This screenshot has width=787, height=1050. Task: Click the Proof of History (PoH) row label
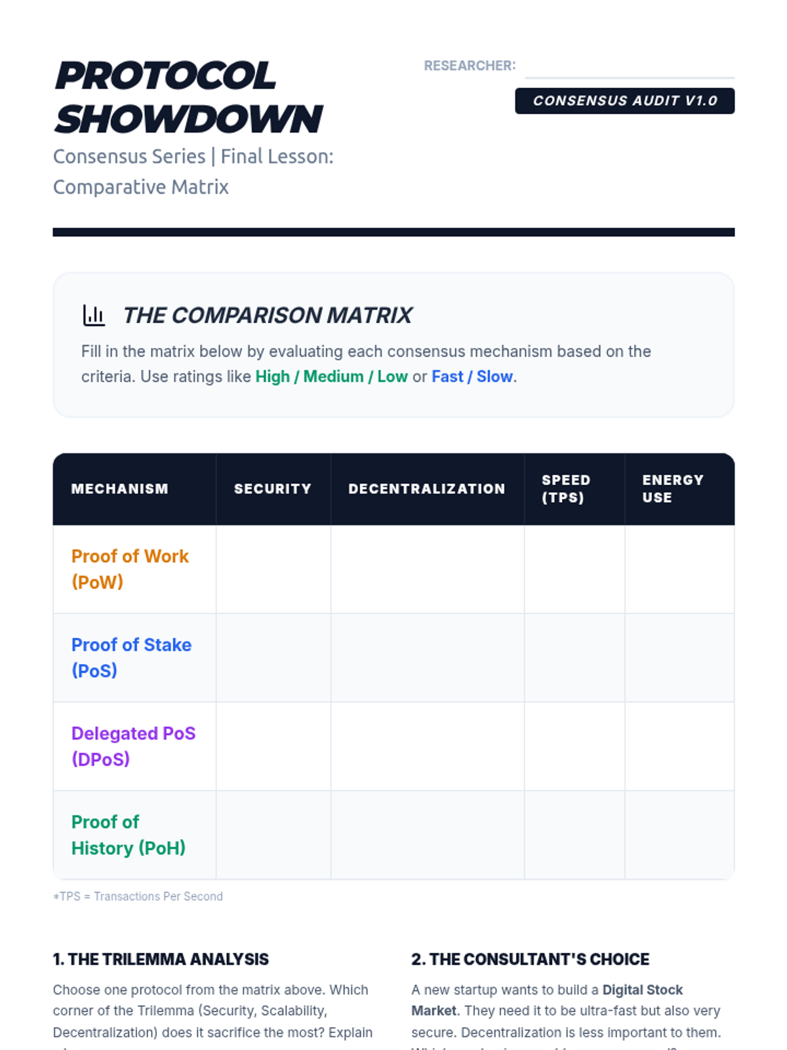tap(129, 835)
